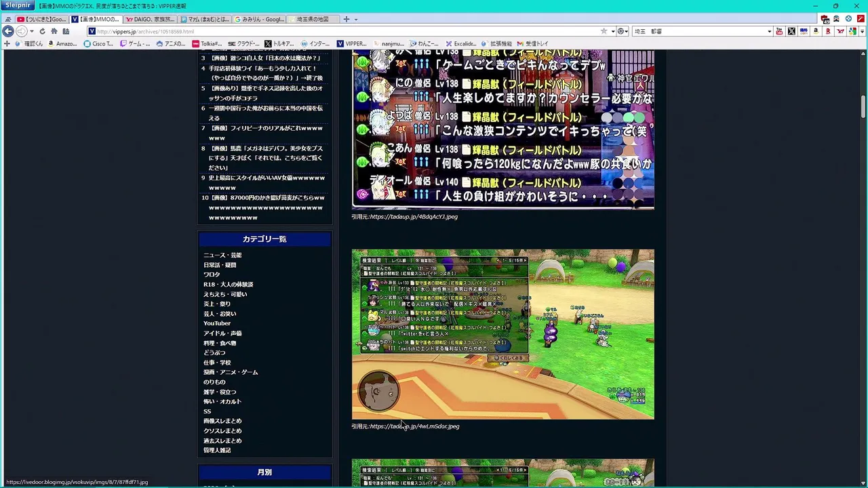The width and height of the screenshot is (868, 488).
Task: Click the Kakaku.com search engine icon
Action: [x=804, y=31]
